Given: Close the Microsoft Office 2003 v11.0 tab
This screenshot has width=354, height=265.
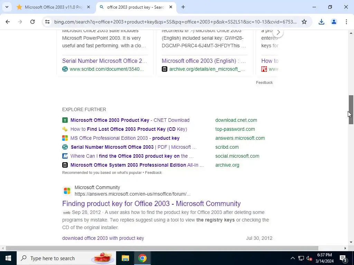Looking at the screenshot, I should [x=88, y=7].
